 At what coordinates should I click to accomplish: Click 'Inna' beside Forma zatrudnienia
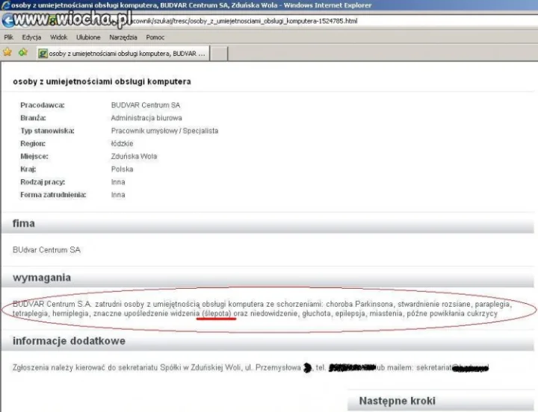(118, 195)
